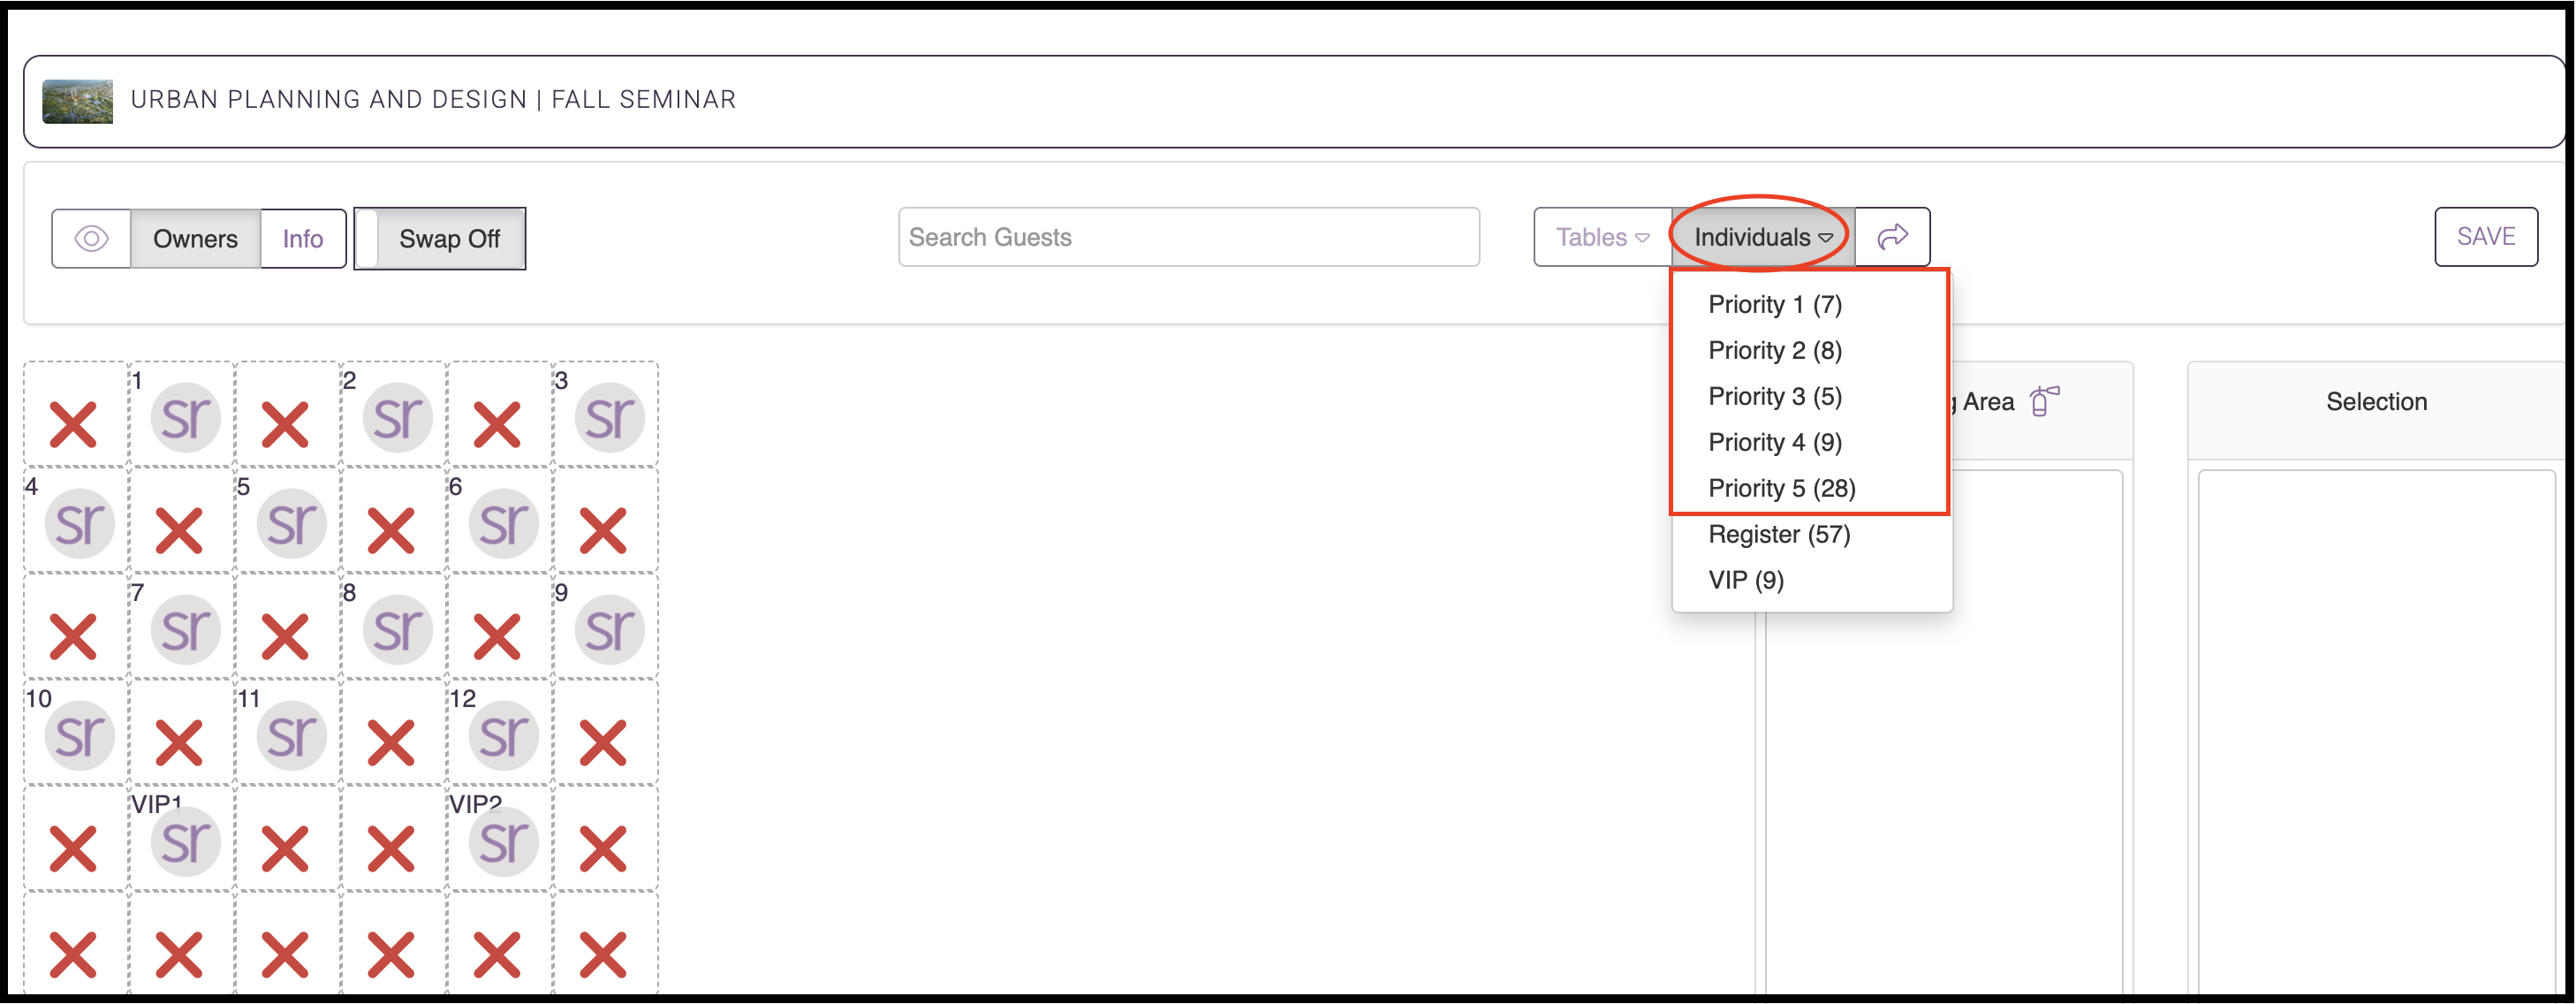Choose Priority 1 (7) from the list

tap(1775, 304)
